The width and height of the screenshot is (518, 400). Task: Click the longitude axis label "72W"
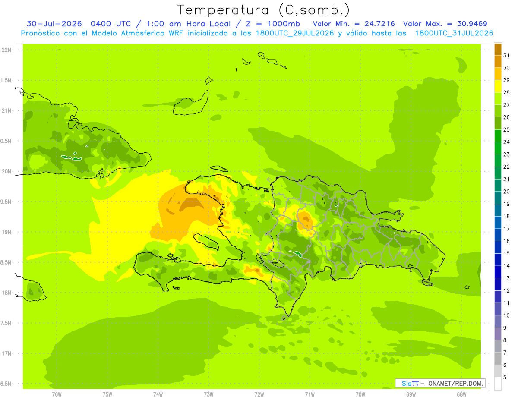pos(259,394)
